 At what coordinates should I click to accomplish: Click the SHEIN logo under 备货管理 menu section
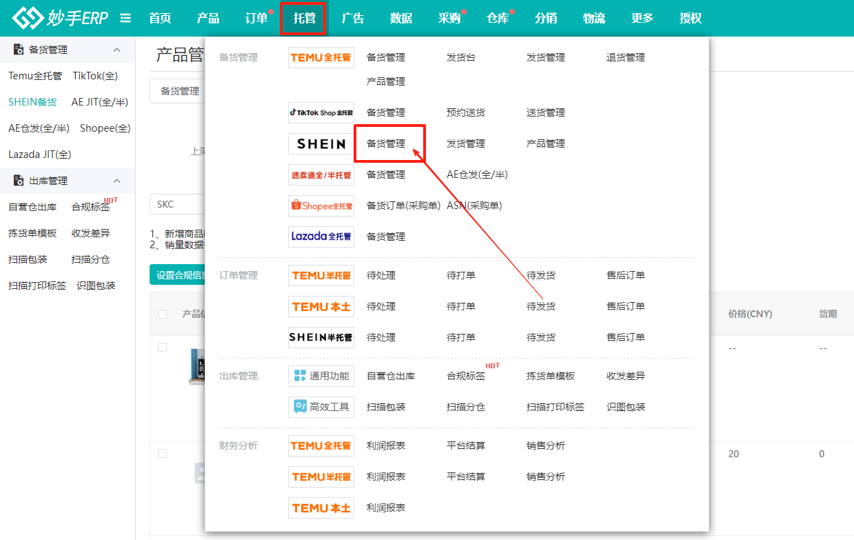click(x=321, y=143)
